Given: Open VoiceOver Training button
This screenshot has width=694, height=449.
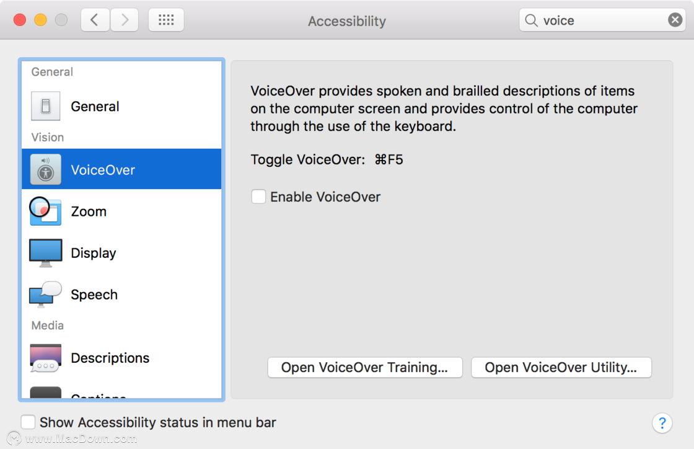Looking at the screenshot, I should (x=365, y=368).
